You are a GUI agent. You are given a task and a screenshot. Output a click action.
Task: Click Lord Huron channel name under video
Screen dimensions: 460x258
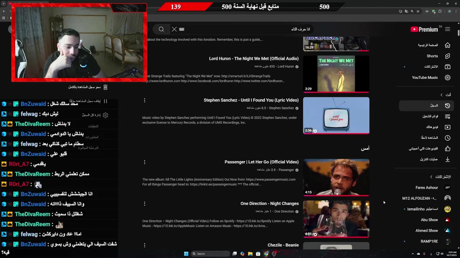[286, 67]
